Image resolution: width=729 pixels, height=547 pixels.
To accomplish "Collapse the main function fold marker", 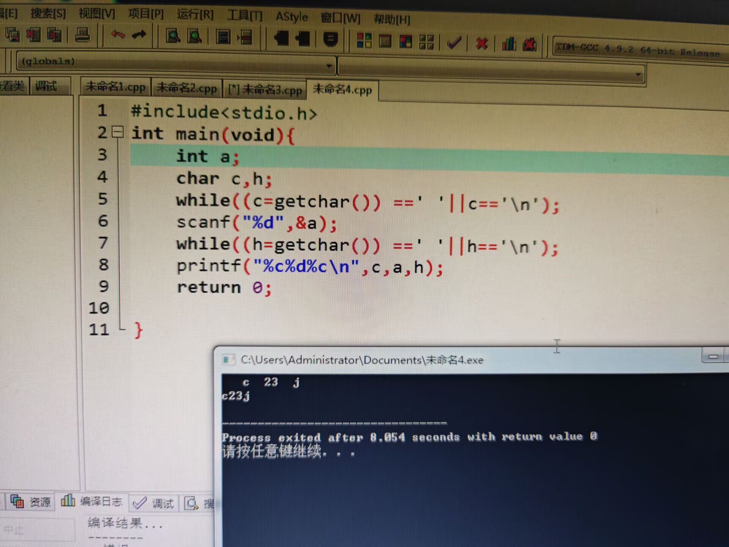I will pos(118,132).
